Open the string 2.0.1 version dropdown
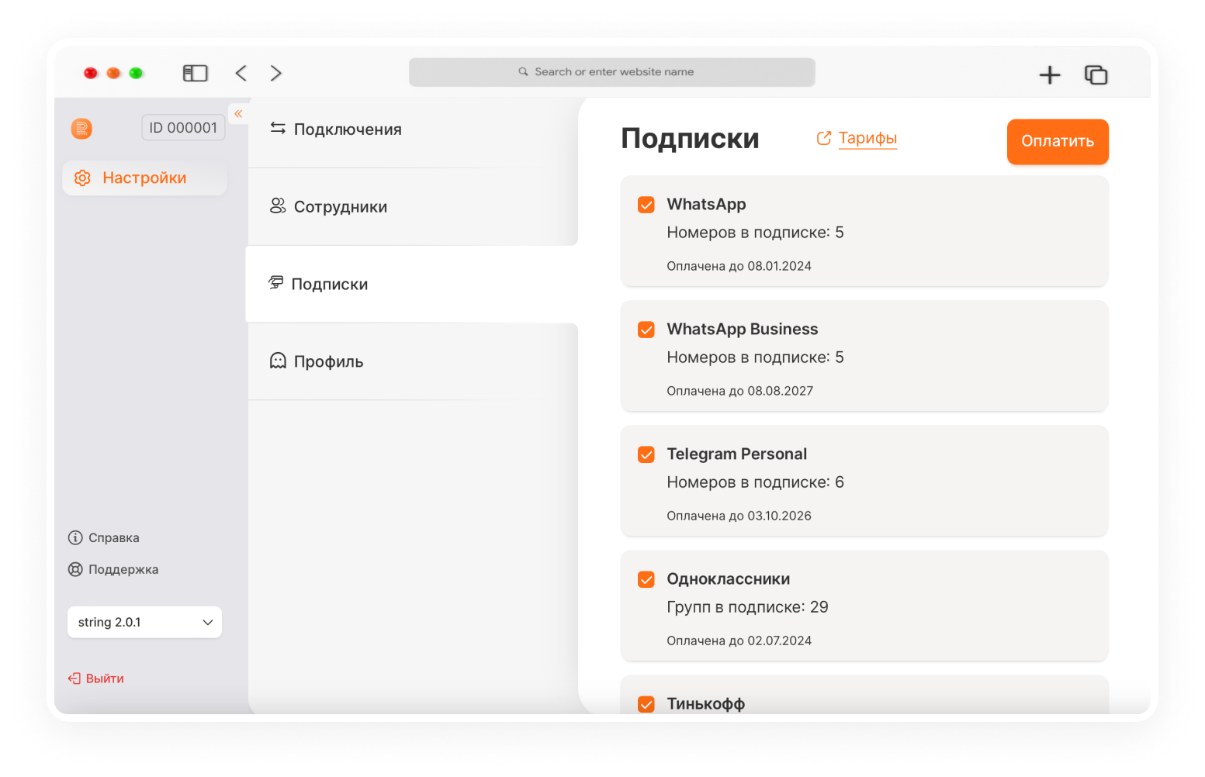 click(x=144, y=622)
